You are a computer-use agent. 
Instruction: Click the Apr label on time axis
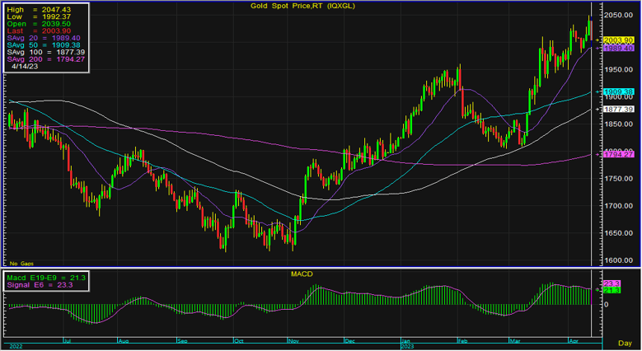tap(574, 341)
